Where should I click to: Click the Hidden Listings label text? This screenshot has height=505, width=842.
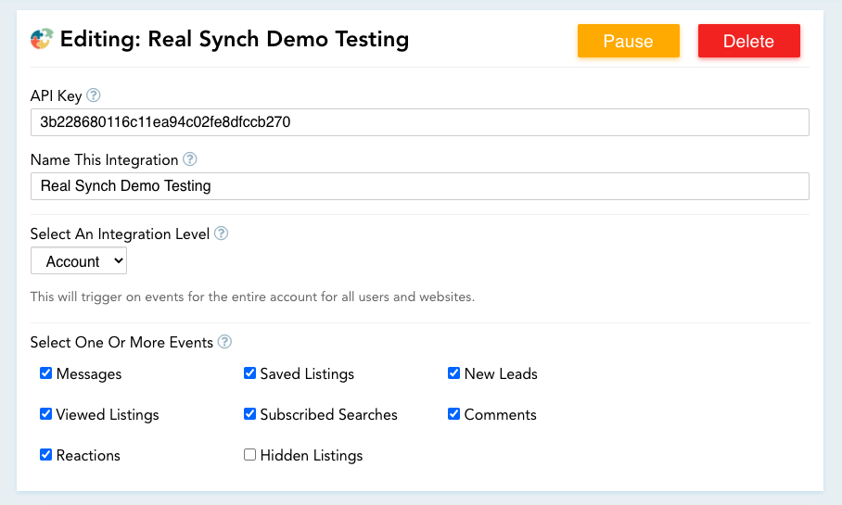312,456
